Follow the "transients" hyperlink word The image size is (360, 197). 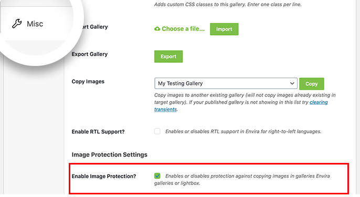point(165,110)
